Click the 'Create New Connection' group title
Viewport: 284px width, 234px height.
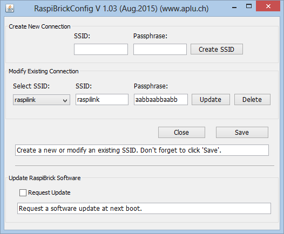click(x=39, y=26)
